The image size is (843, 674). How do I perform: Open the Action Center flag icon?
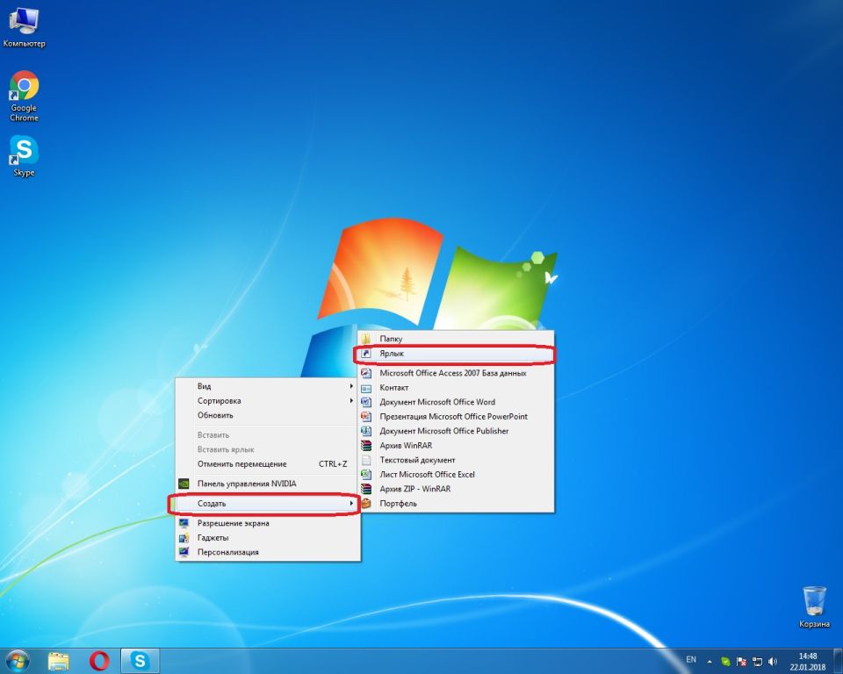[x=741, y=661]
